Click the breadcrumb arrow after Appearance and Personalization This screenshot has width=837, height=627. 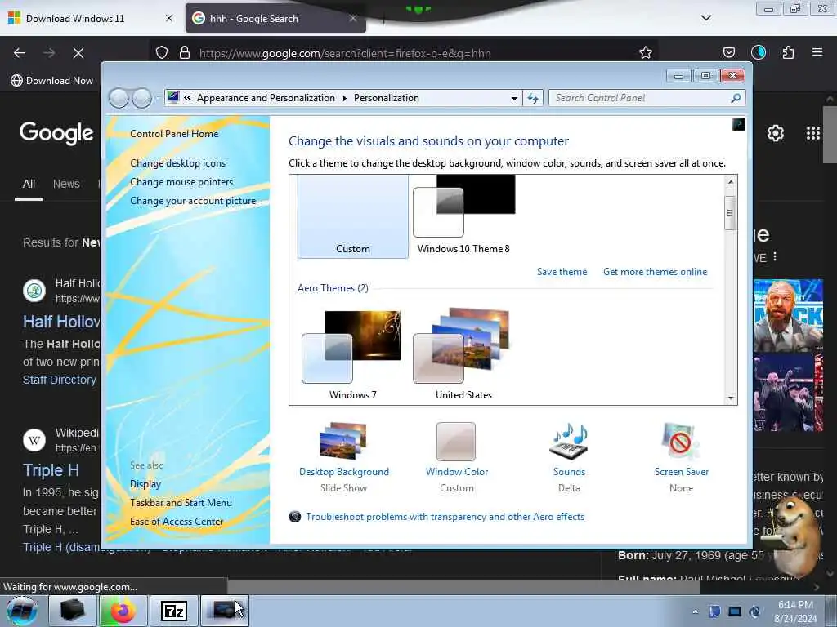click(344, 98)
